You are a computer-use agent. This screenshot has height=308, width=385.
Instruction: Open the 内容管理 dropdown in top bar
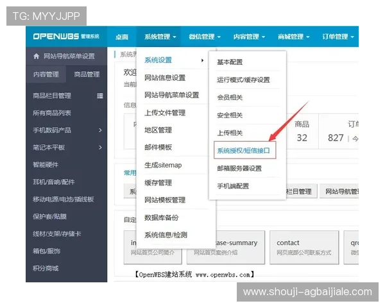249,37
